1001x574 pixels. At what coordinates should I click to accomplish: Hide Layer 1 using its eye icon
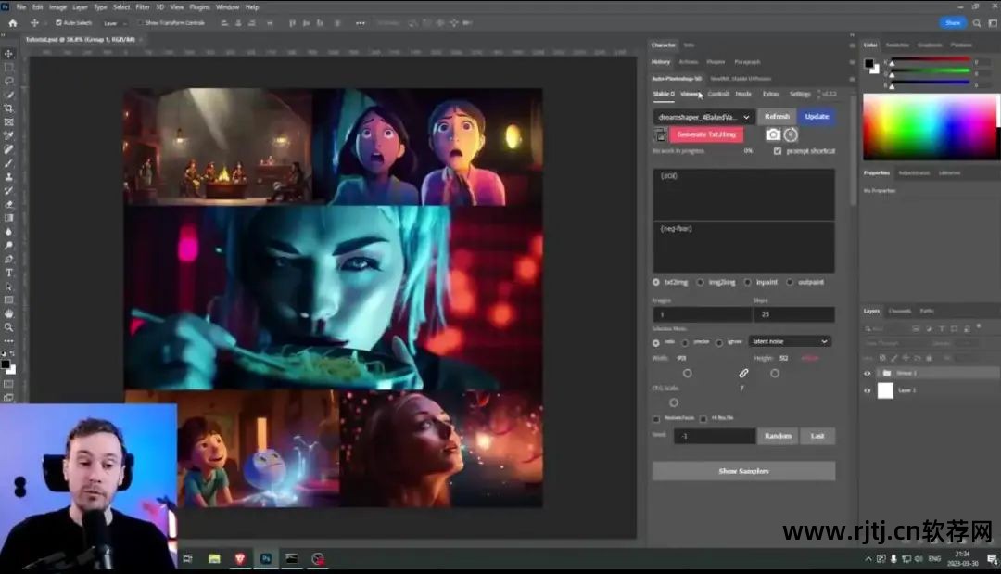tap(868, 390)
